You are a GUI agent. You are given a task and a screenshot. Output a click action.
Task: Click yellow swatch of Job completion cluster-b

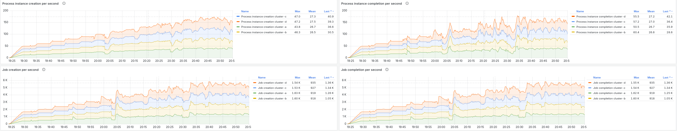[x=590, y=98]
